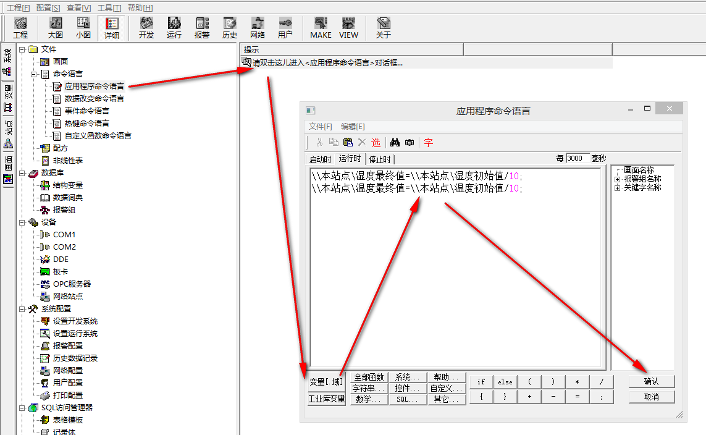Click the binoculars find icon in dialog

pyautogui.click(x=395, y=142)
